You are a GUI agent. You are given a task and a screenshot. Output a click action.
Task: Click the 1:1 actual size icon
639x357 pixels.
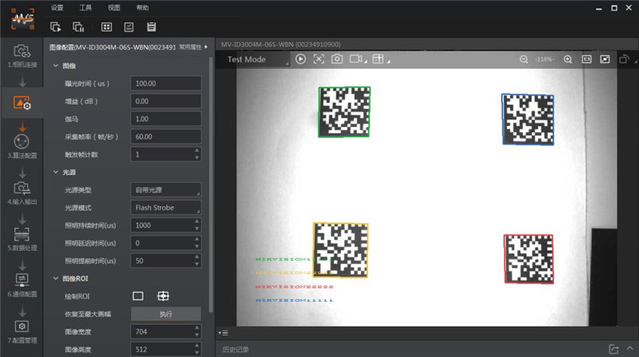click(586, 59)
